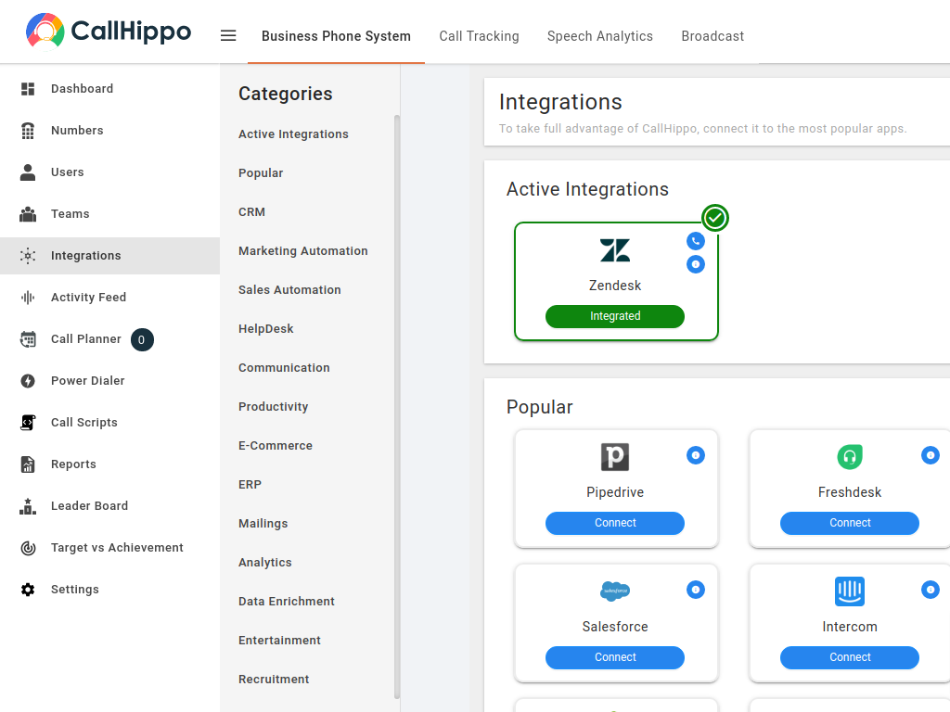Click the Categories panel scrollbar
Viewport: 950px width, 712px height.
(x=397, y=406)
